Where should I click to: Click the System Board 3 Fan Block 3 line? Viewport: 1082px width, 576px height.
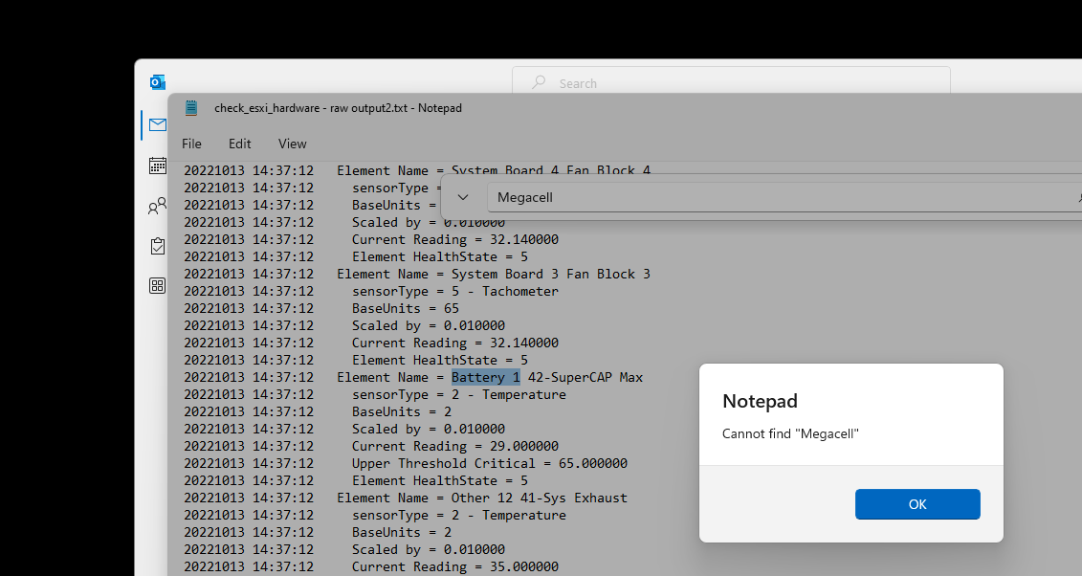(493, 274)
